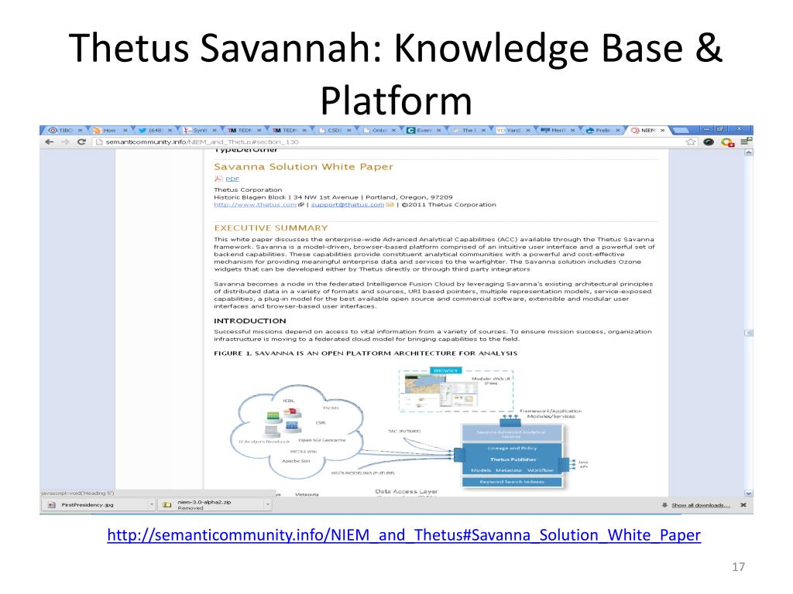Click the PDF file icon under Savanna title
The width and height of the screenshot is (793, 594).
(x=218, y=179)
